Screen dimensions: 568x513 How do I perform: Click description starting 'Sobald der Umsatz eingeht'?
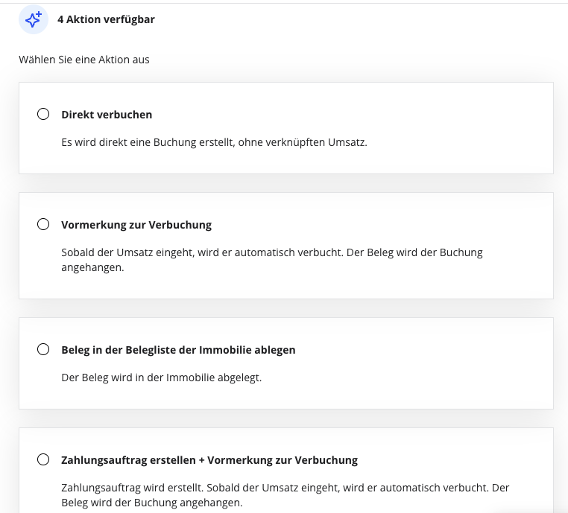coord(272,252)
